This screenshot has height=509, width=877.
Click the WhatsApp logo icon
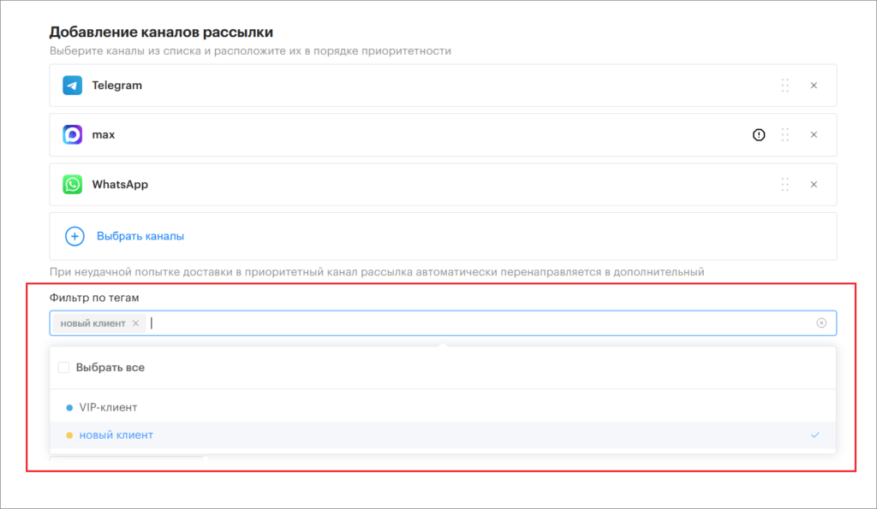point(72,185)
